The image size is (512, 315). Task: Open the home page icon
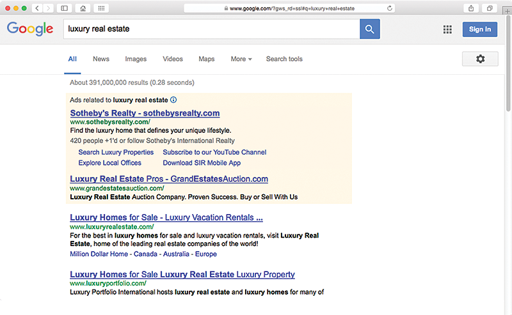point(83,8)
